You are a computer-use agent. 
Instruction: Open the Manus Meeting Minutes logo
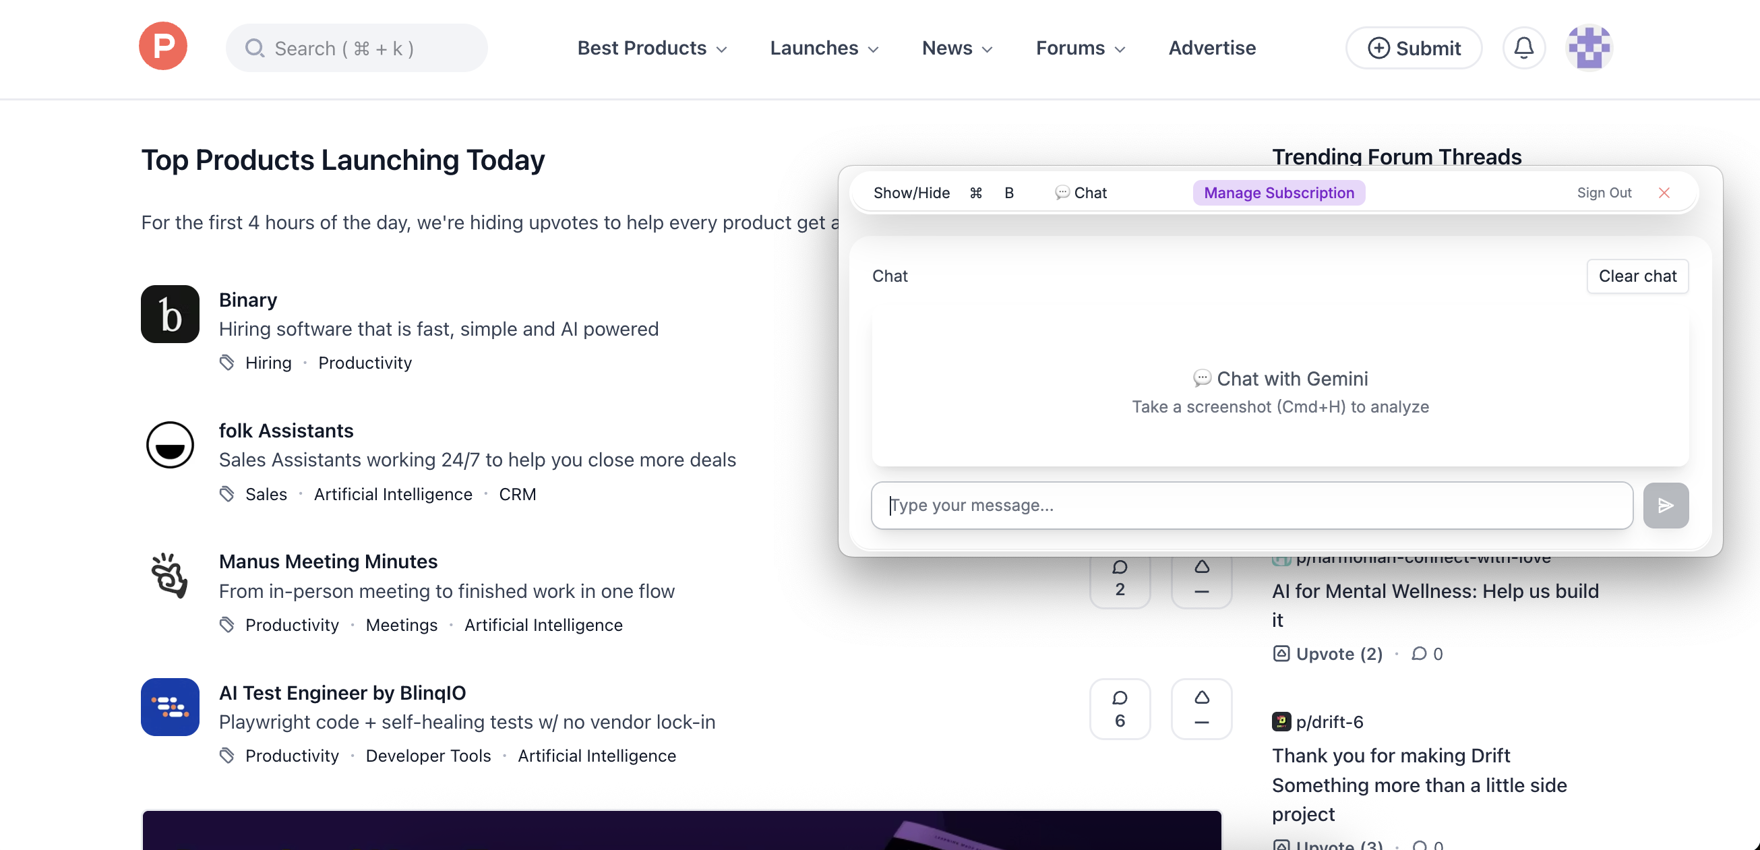coord(169,576)
